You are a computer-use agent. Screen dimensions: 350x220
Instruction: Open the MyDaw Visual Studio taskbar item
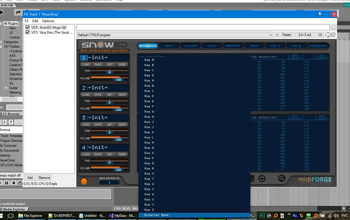(122, 215)
